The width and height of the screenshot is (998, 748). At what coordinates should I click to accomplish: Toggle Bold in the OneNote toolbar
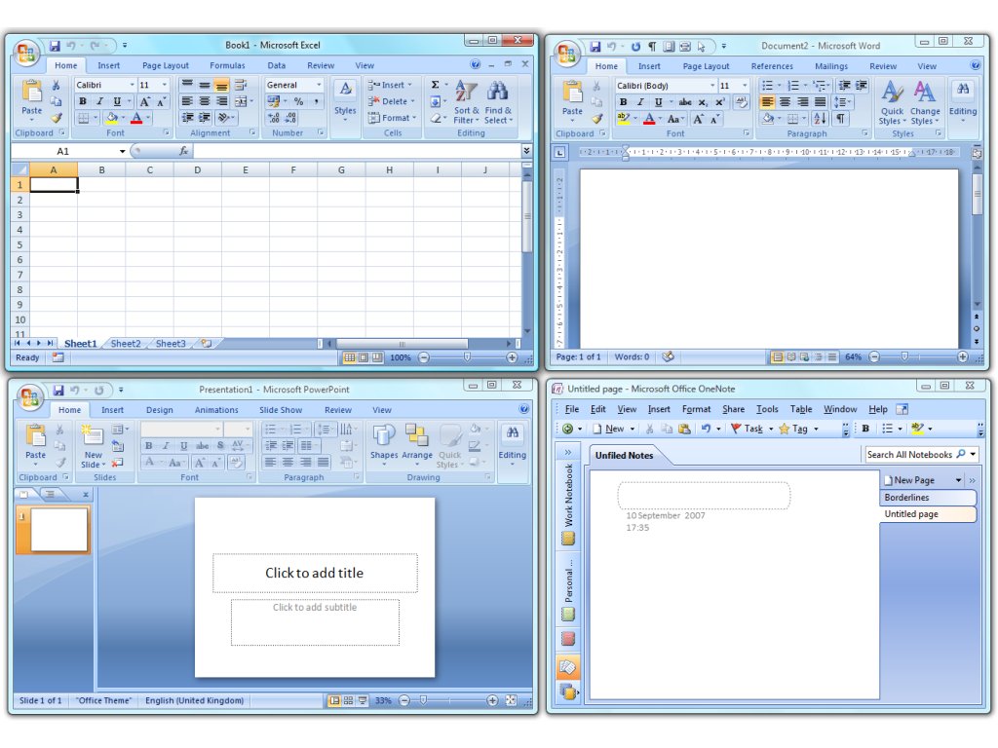[865, 429]
